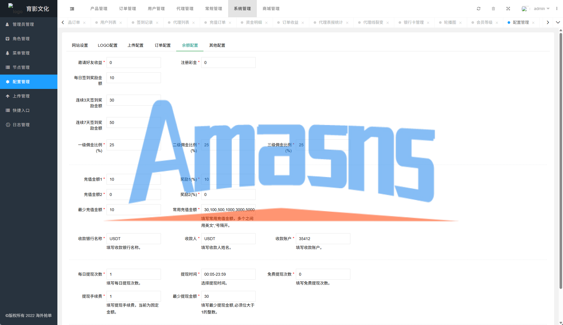
Task: Open the 商城管理 top menu
Action: click(271, 9)
